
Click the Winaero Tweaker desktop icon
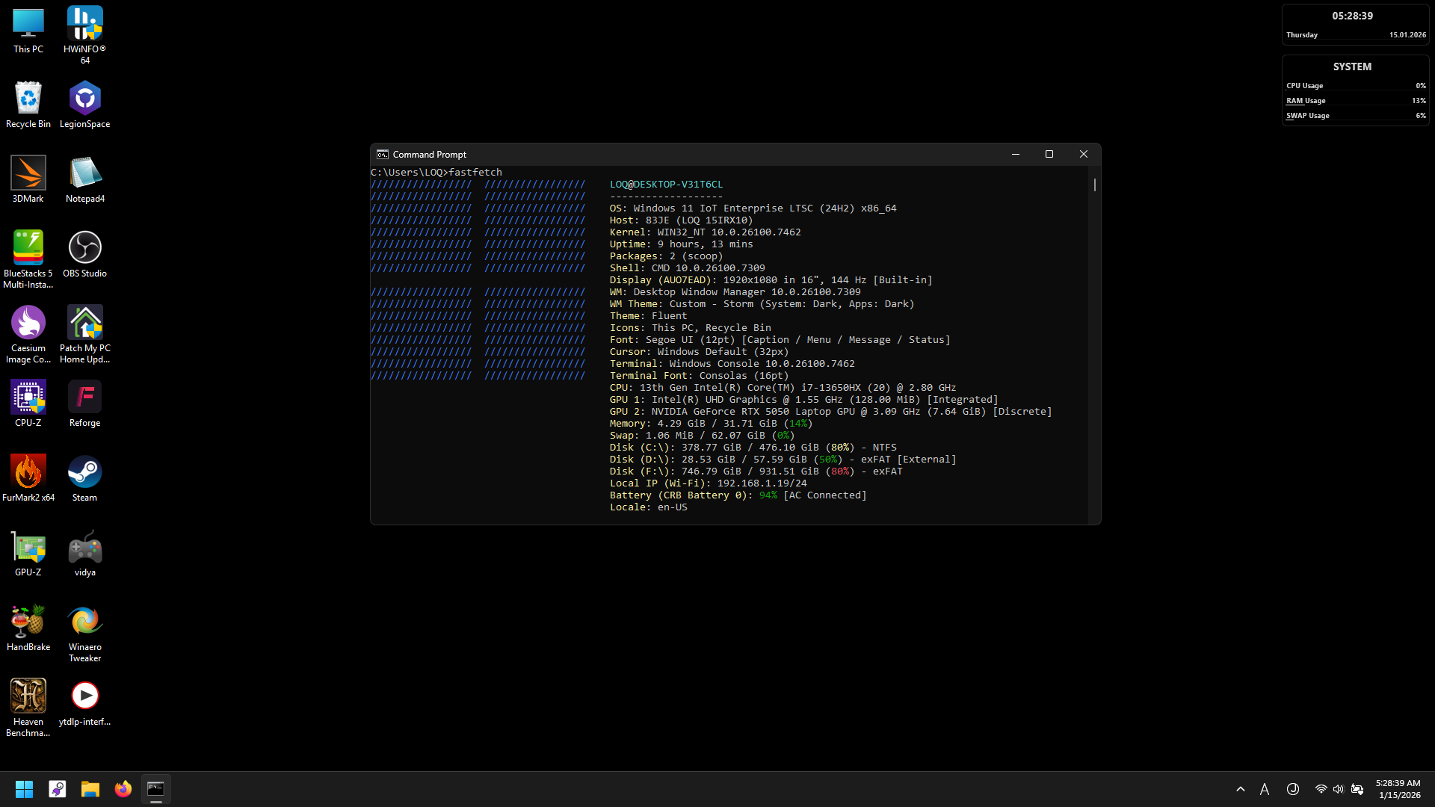(84, 622)
